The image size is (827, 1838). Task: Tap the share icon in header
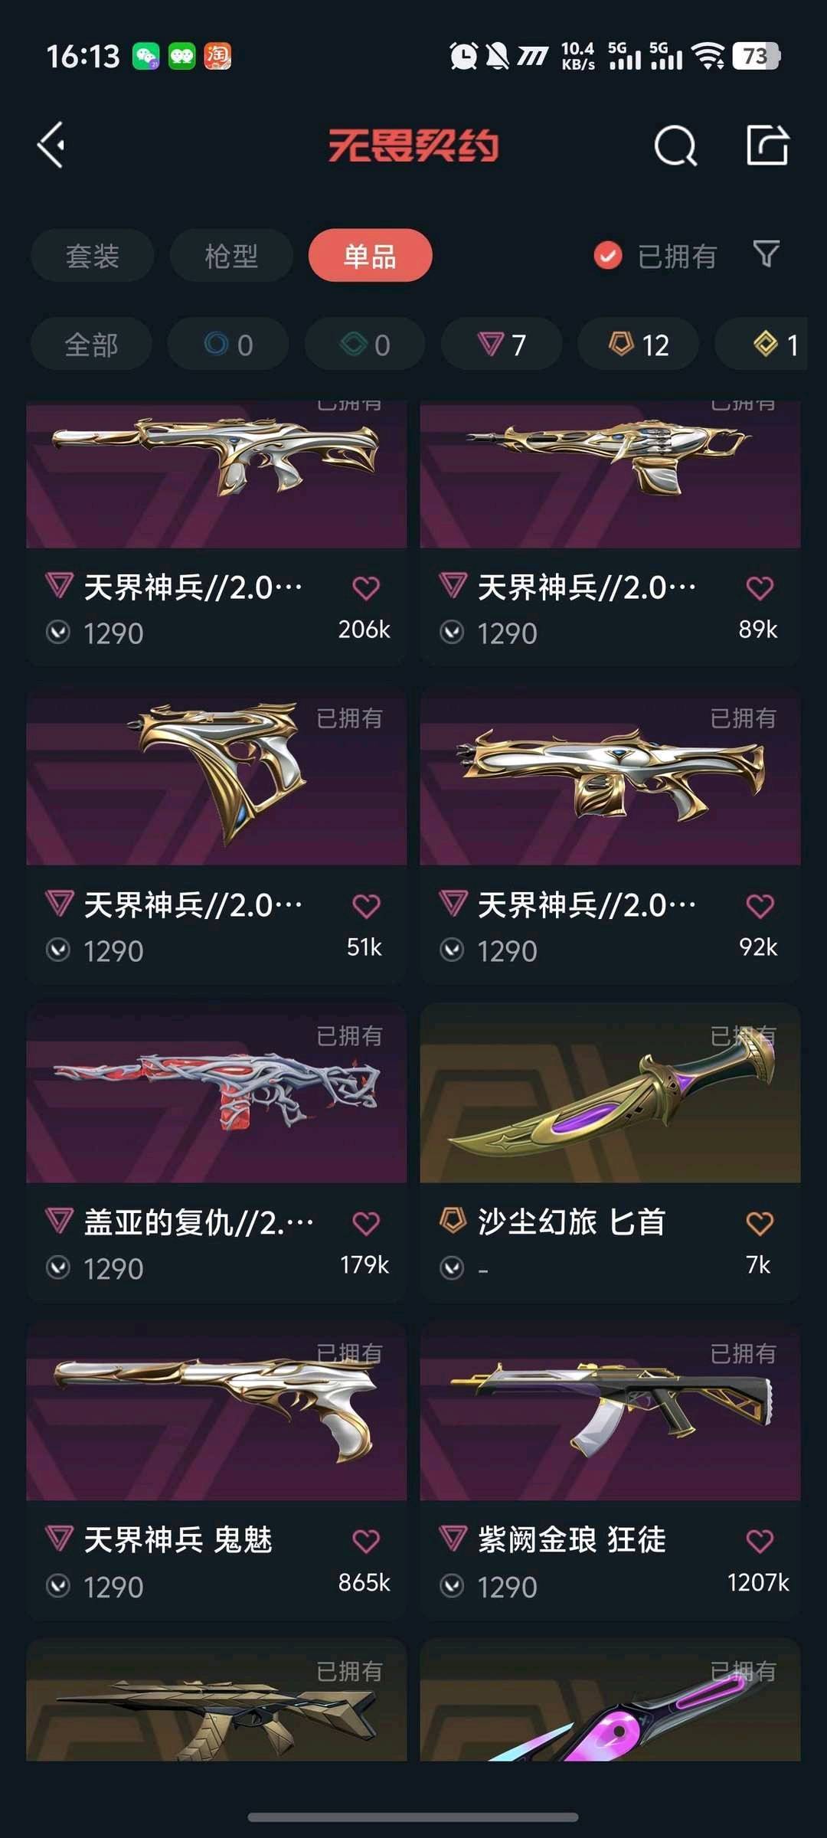(x=767, y=145)
